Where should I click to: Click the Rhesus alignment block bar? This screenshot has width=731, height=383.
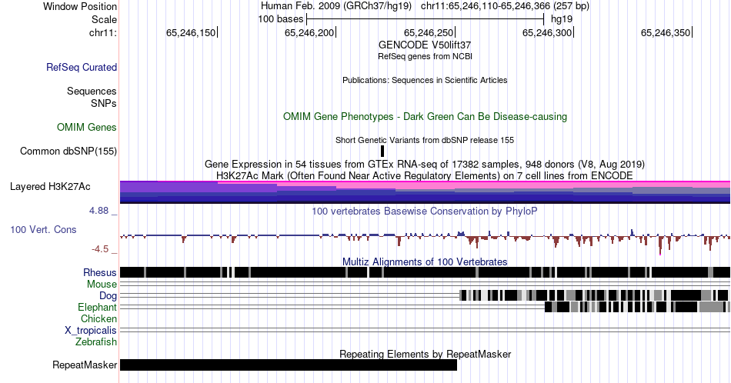tap(426, 272)
